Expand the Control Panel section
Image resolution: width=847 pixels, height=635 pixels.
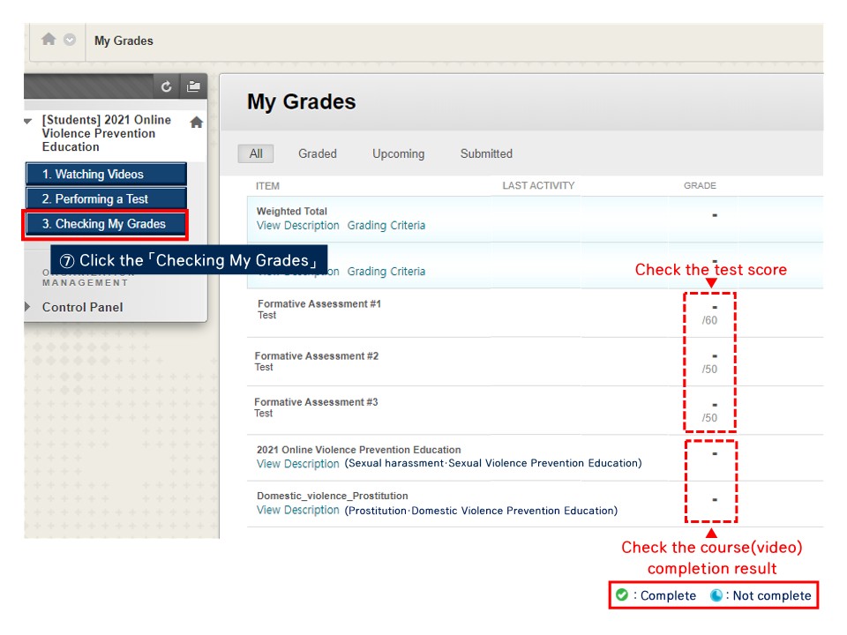(28, 307)
